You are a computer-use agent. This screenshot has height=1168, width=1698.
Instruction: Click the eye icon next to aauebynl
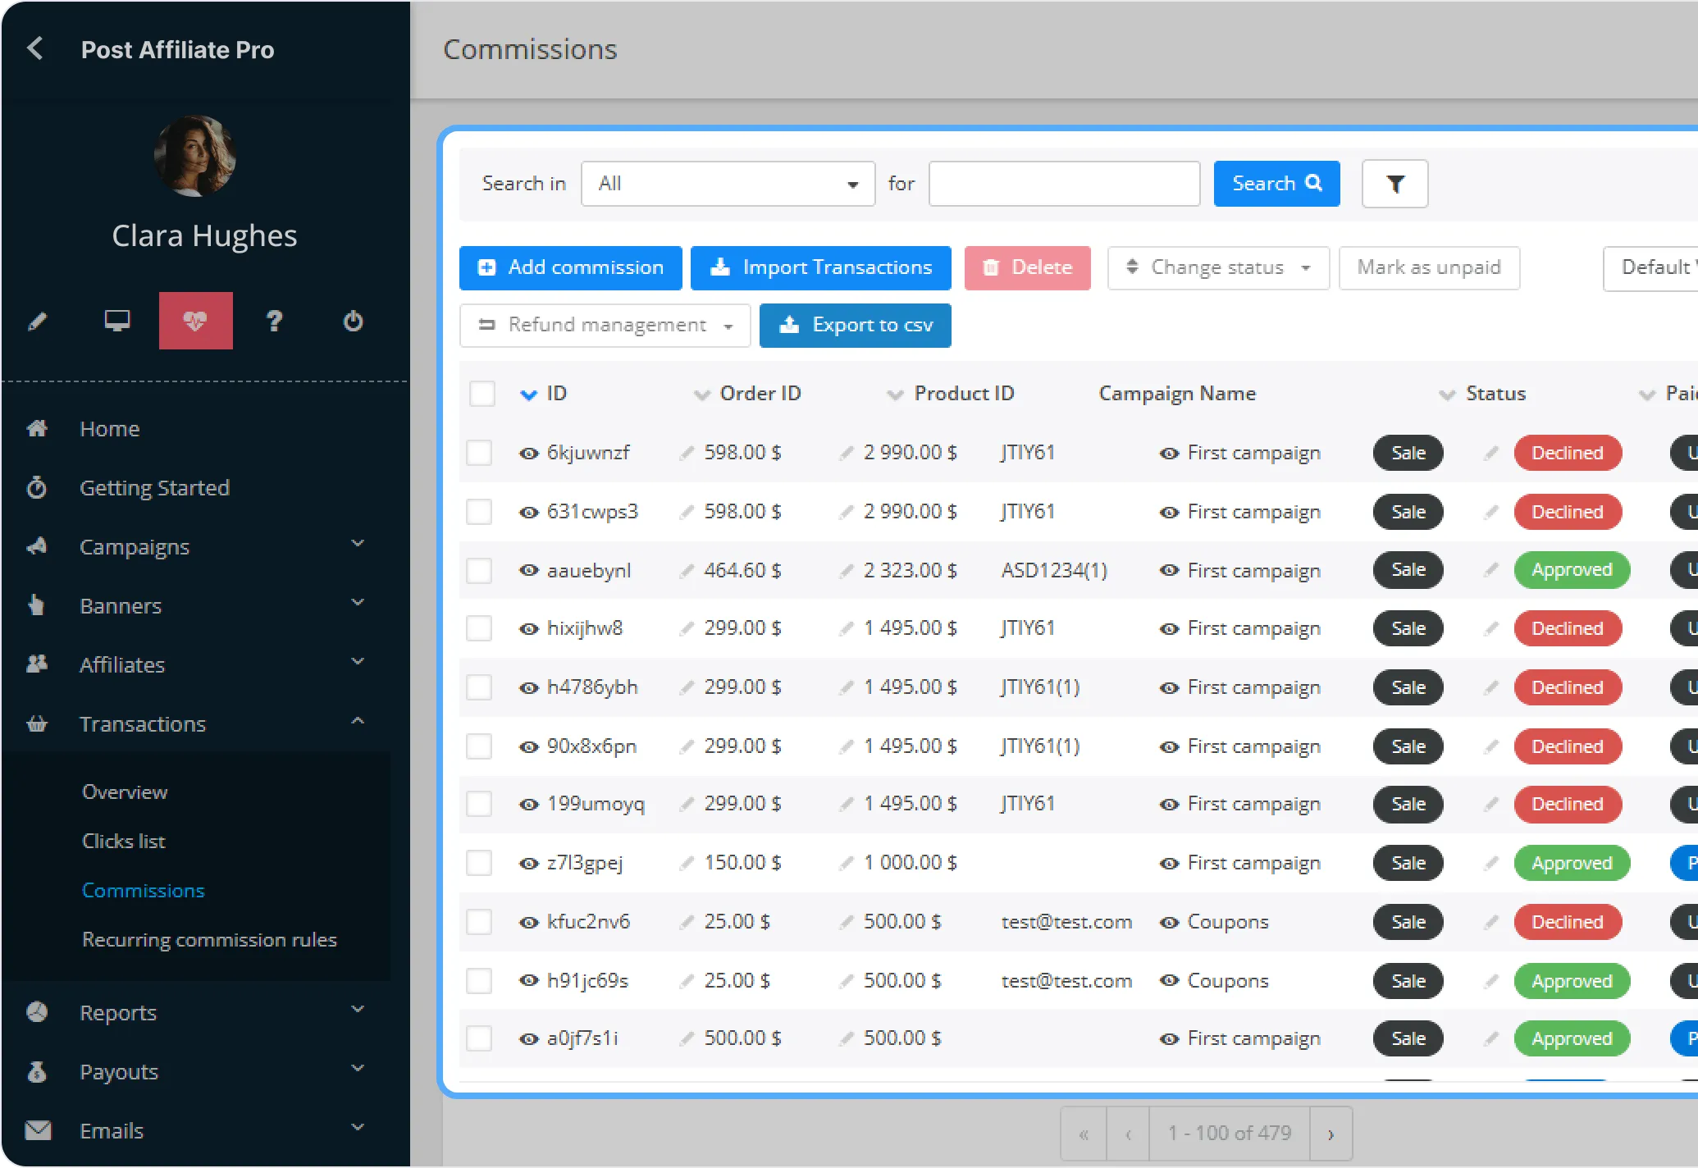529,570
